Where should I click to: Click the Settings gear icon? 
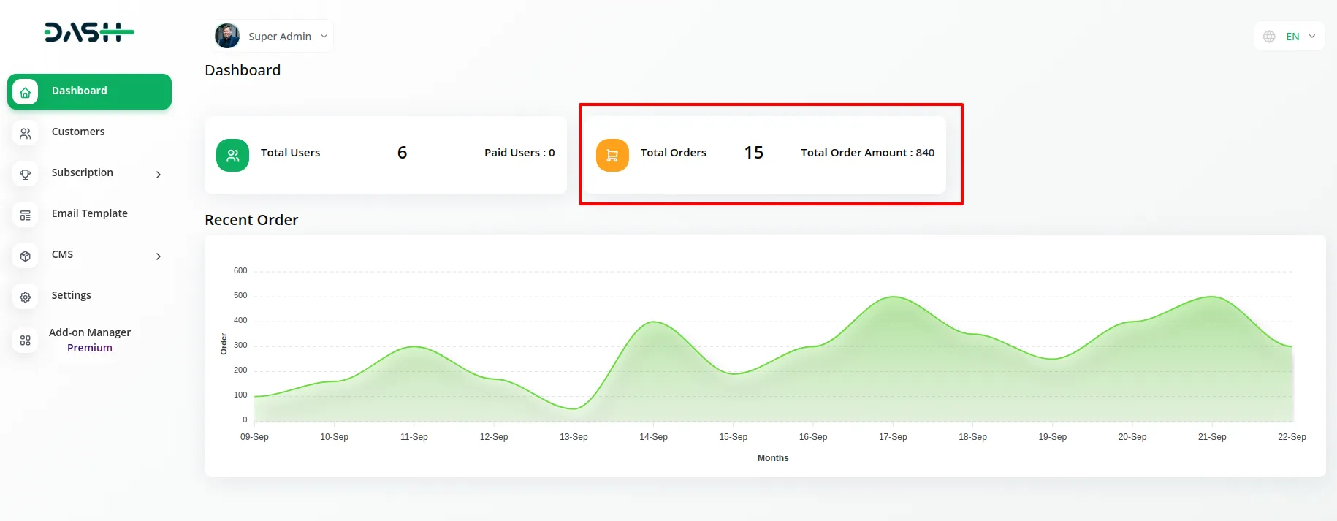coord(26,297)
